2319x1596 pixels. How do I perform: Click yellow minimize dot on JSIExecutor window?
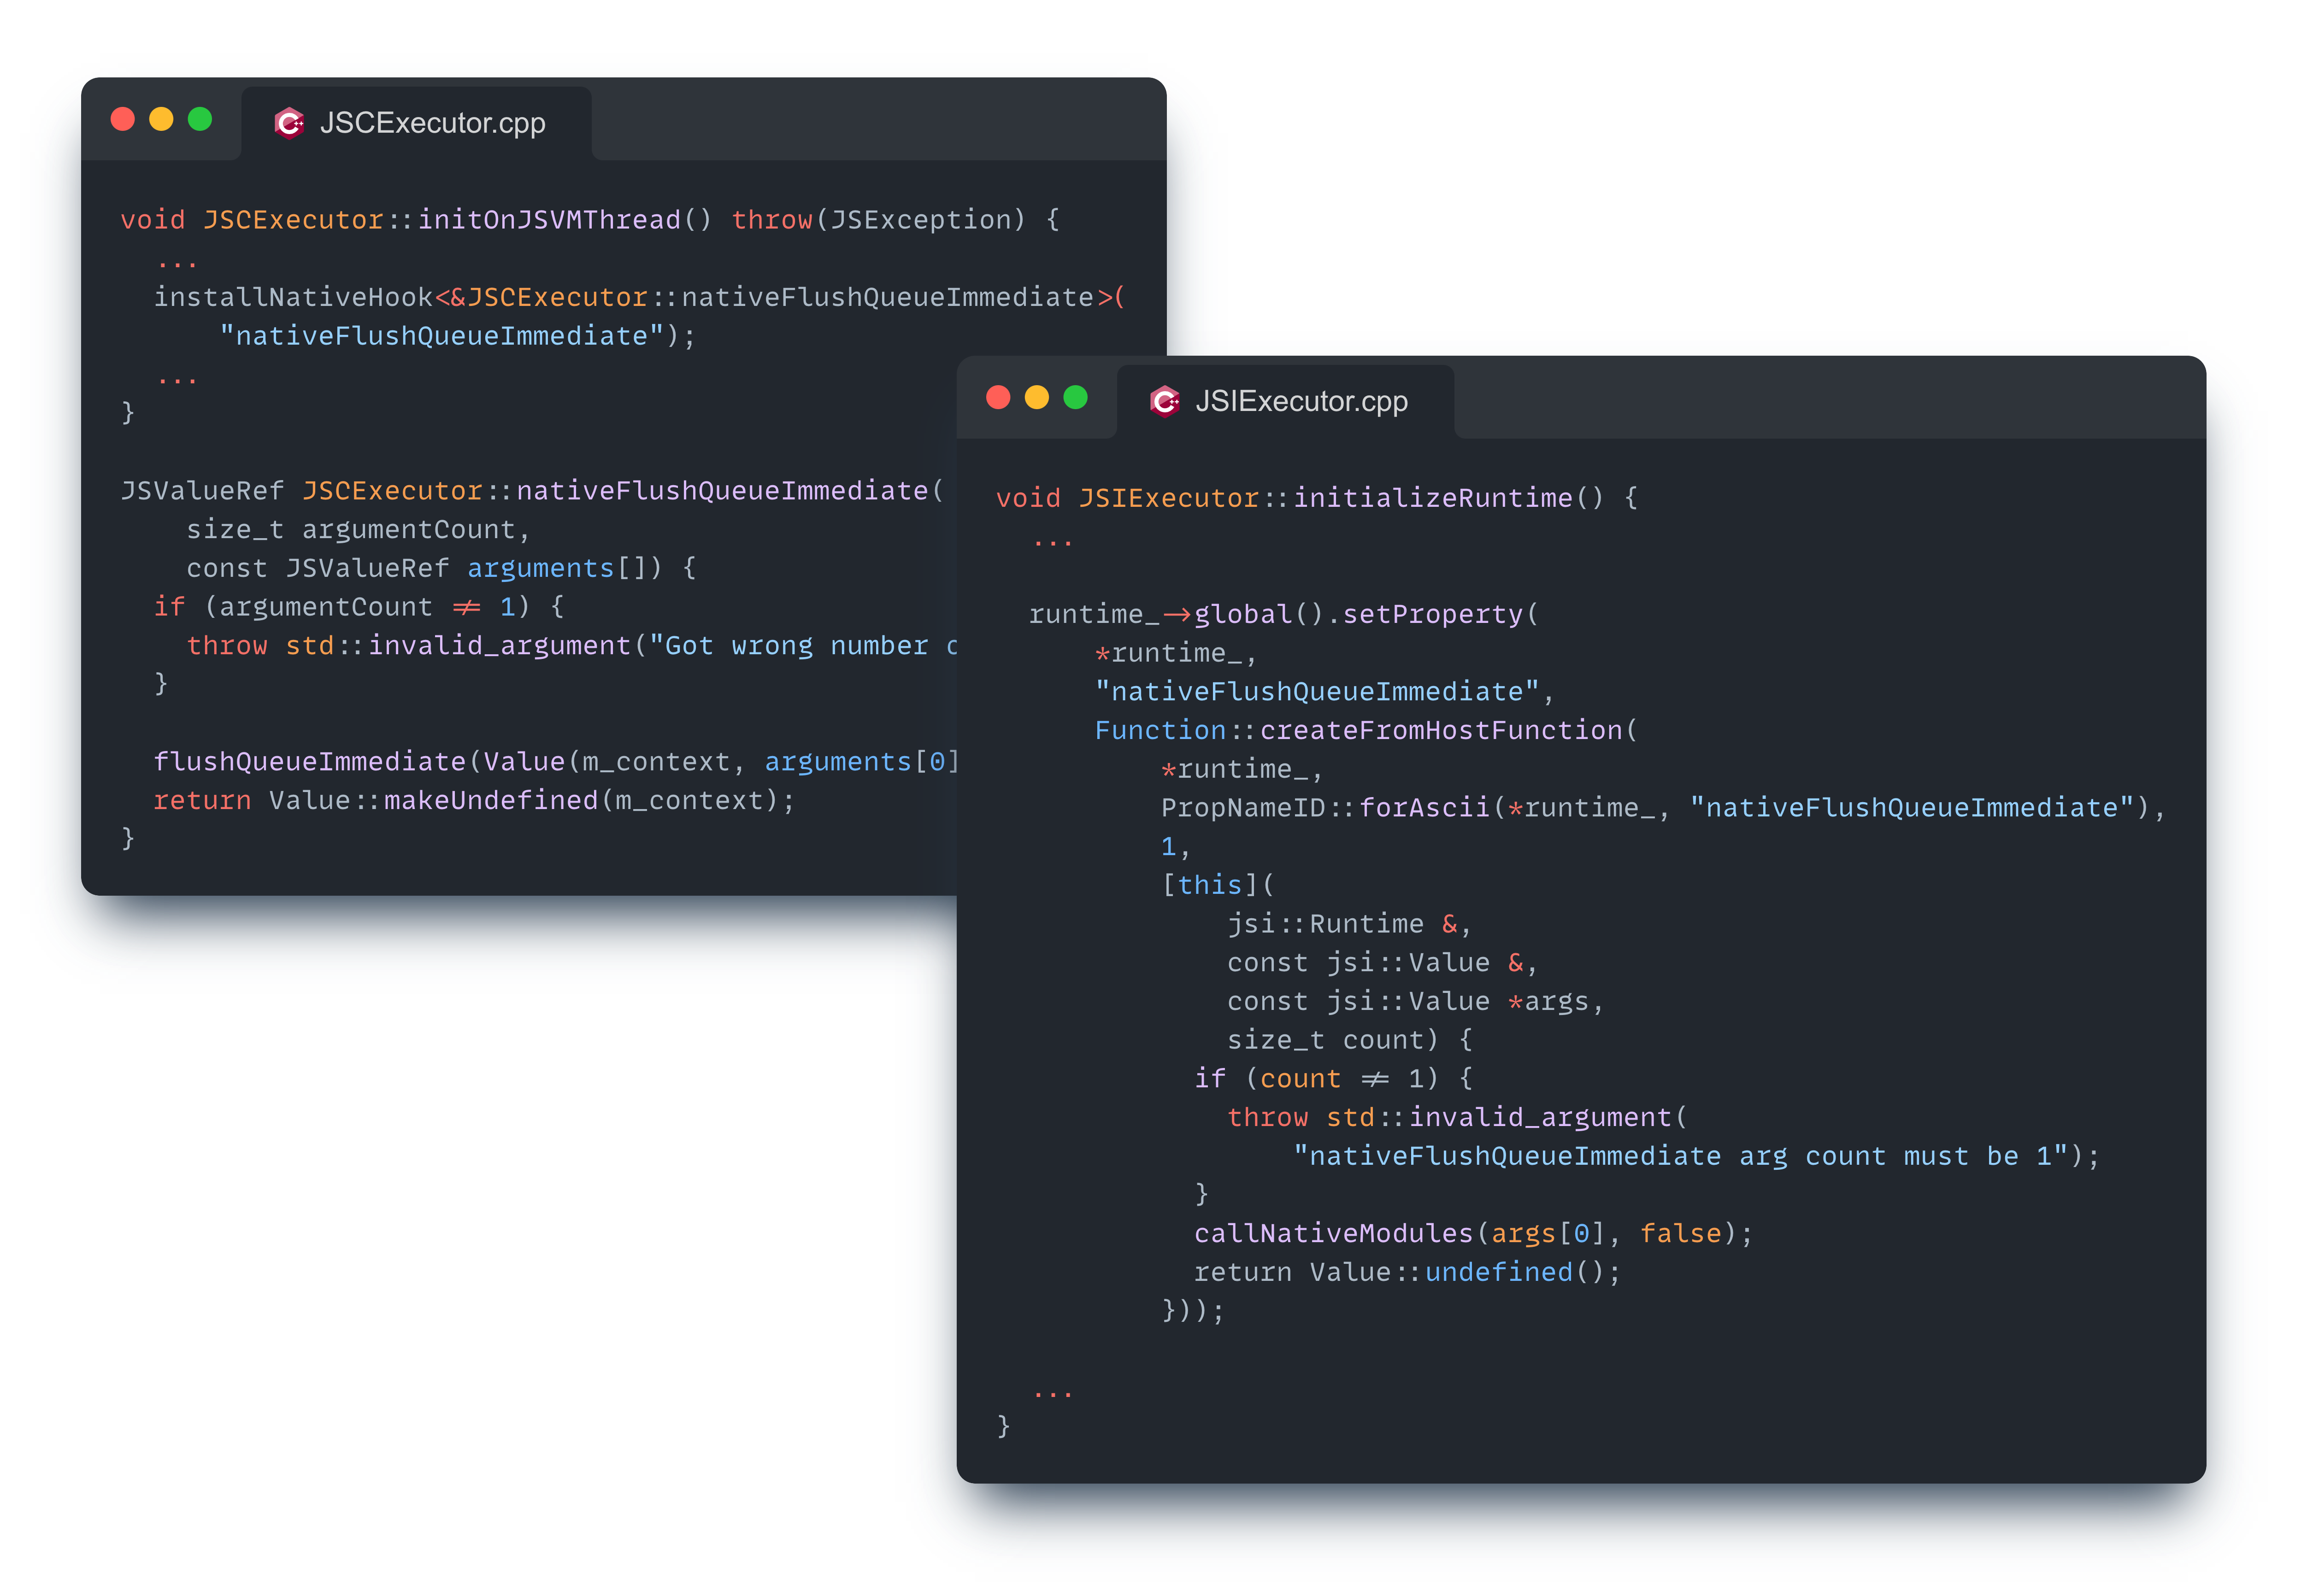click(1037, 397)
